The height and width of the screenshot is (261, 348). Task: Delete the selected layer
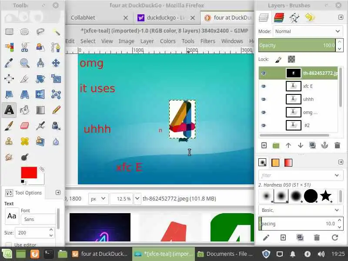point(338,145)
